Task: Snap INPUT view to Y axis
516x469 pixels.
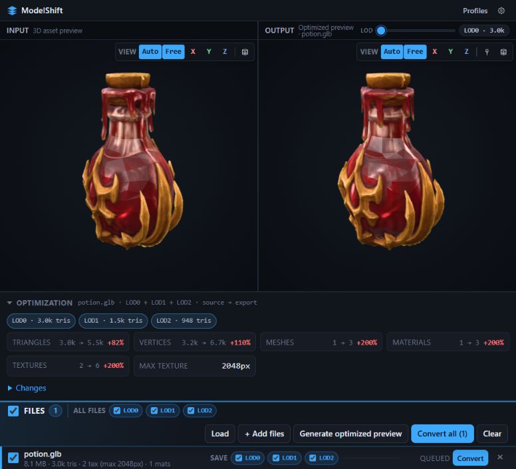Action: [209, 52]
